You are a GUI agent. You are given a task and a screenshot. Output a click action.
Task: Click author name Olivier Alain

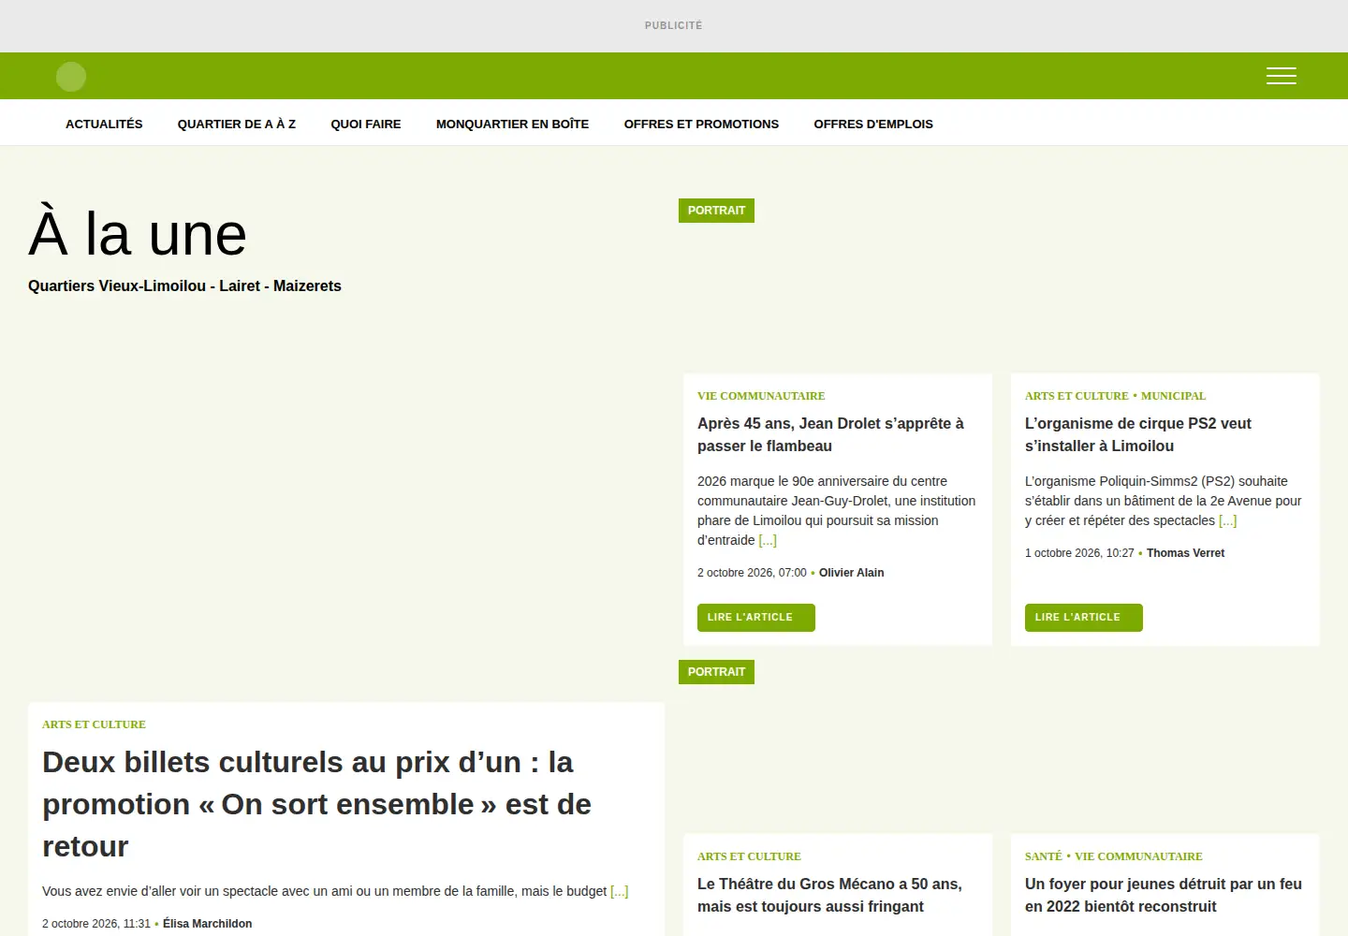(x=851, y=573)
